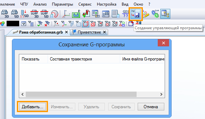Click the blue cube with red corner icon
Screen dimensions: 205x119
pyautogui.click(x=131, y=24)
